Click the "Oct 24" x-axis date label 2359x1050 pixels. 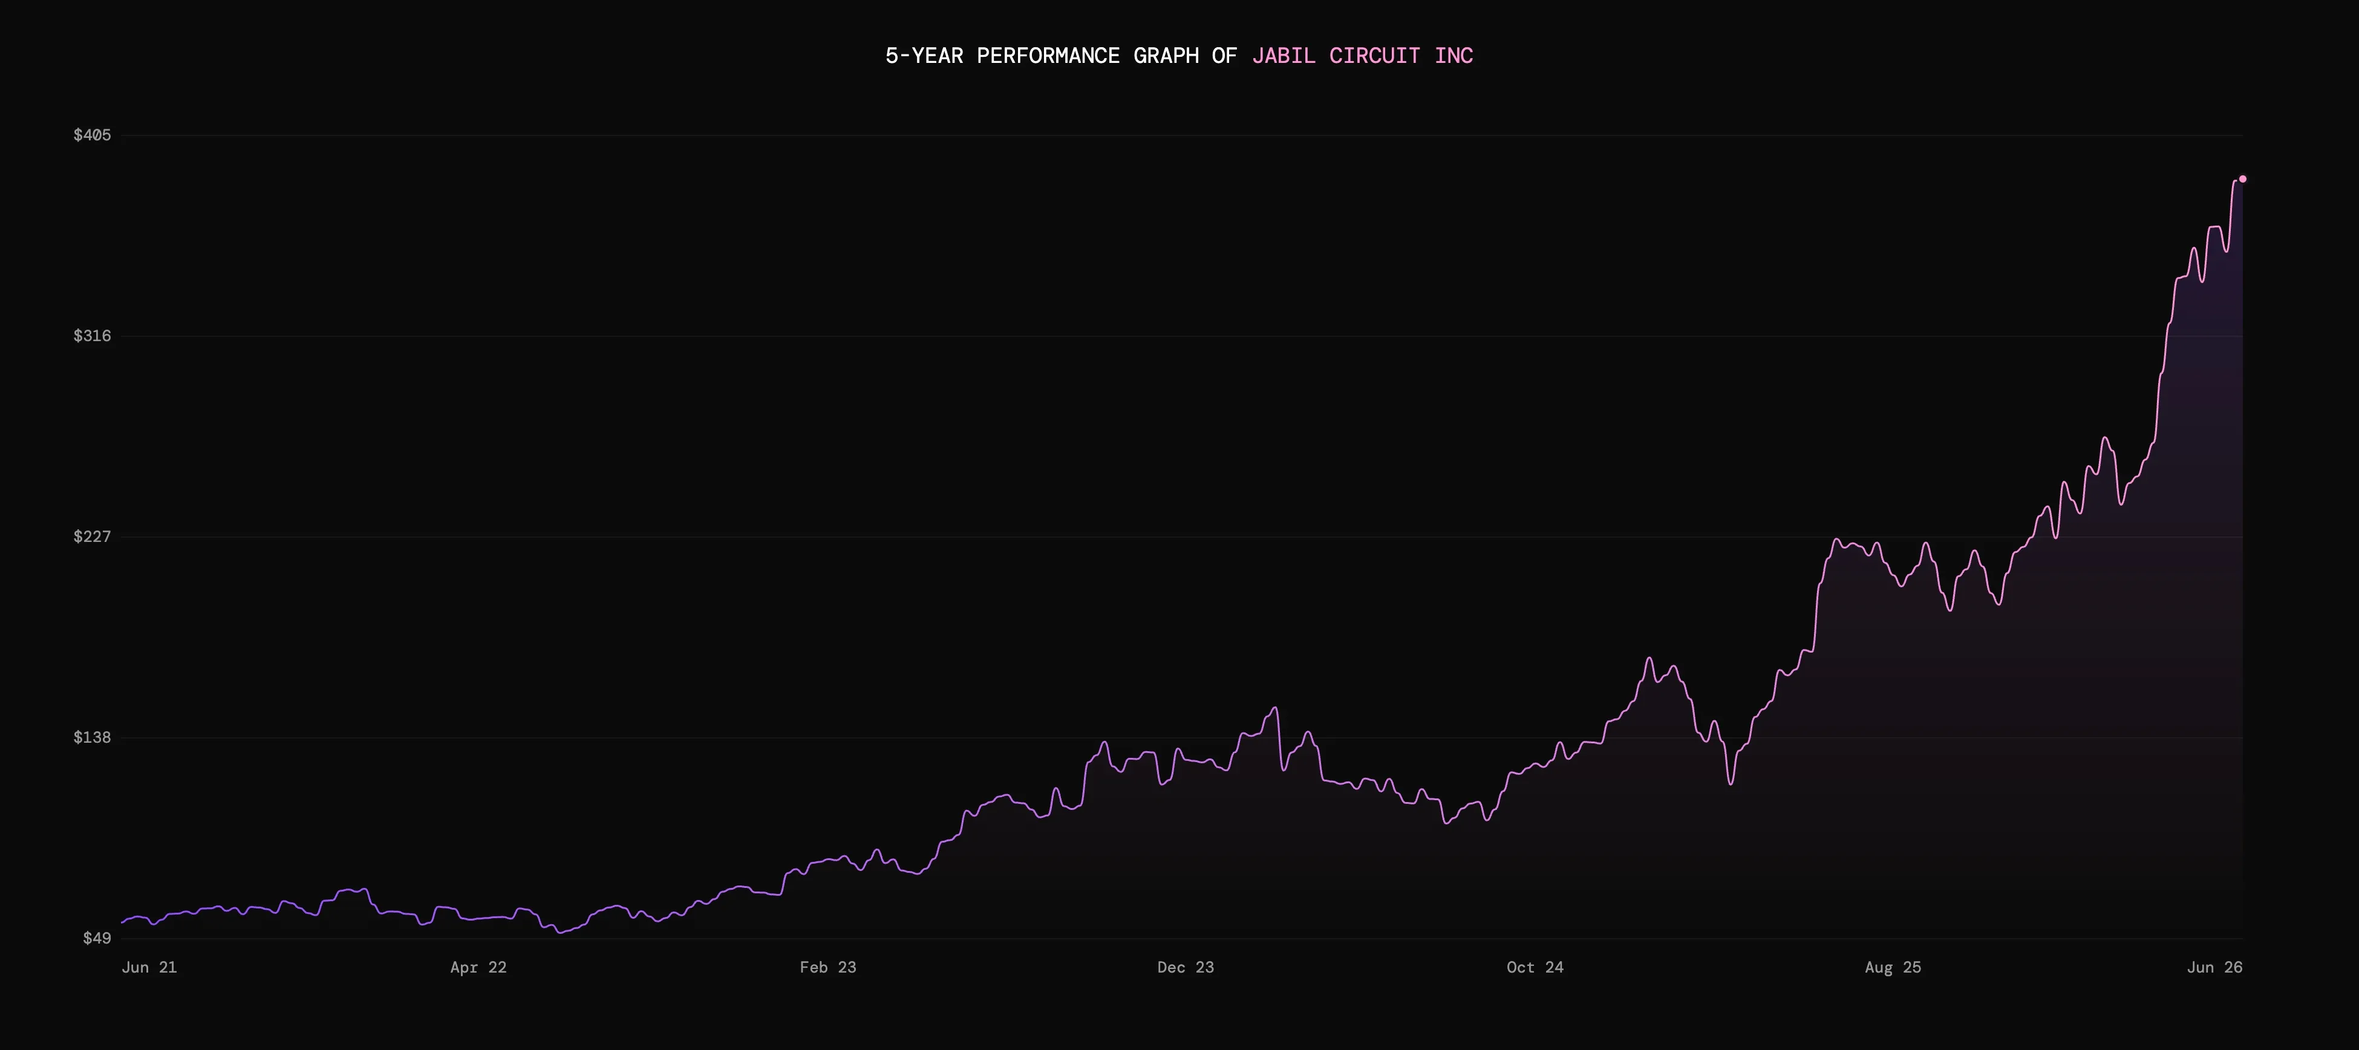[x=1536, y=968]
